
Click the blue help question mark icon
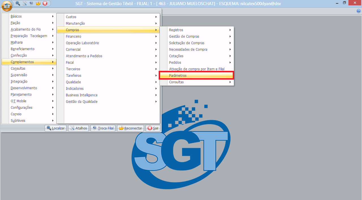[x=359, y=11]
